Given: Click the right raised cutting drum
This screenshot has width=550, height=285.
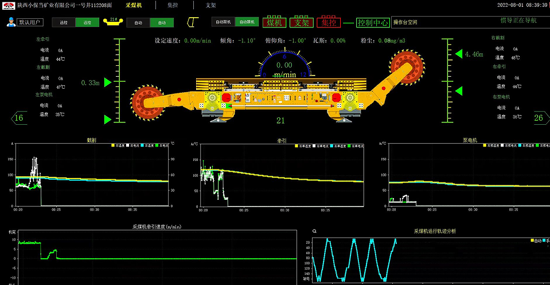Looking at the screenshot, I should pos(407,66).
